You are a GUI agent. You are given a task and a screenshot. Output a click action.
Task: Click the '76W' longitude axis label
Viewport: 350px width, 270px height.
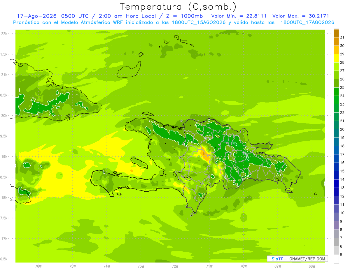pos(38,266)
